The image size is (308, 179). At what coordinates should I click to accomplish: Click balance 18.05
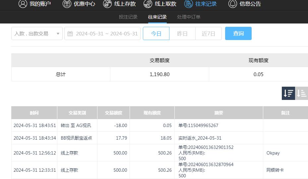(x=166, y=138)
